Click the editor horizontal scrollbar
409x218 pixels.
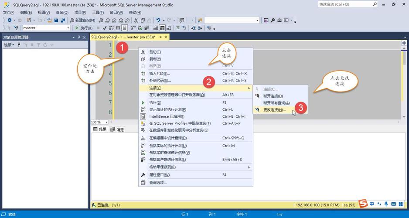pyautogui.click(x=254, y=122)
